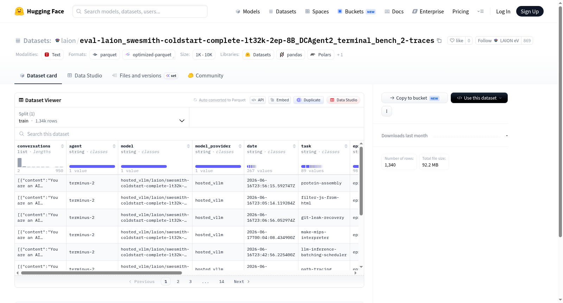Select the 1K - 10K size tag
563x303 pixels.
tap(204, 55)
